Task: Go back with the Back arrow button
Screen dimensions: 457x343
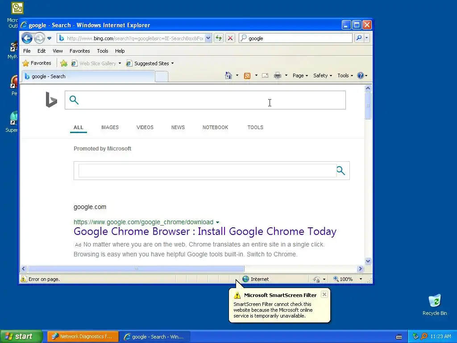Action: coord(27,38)
